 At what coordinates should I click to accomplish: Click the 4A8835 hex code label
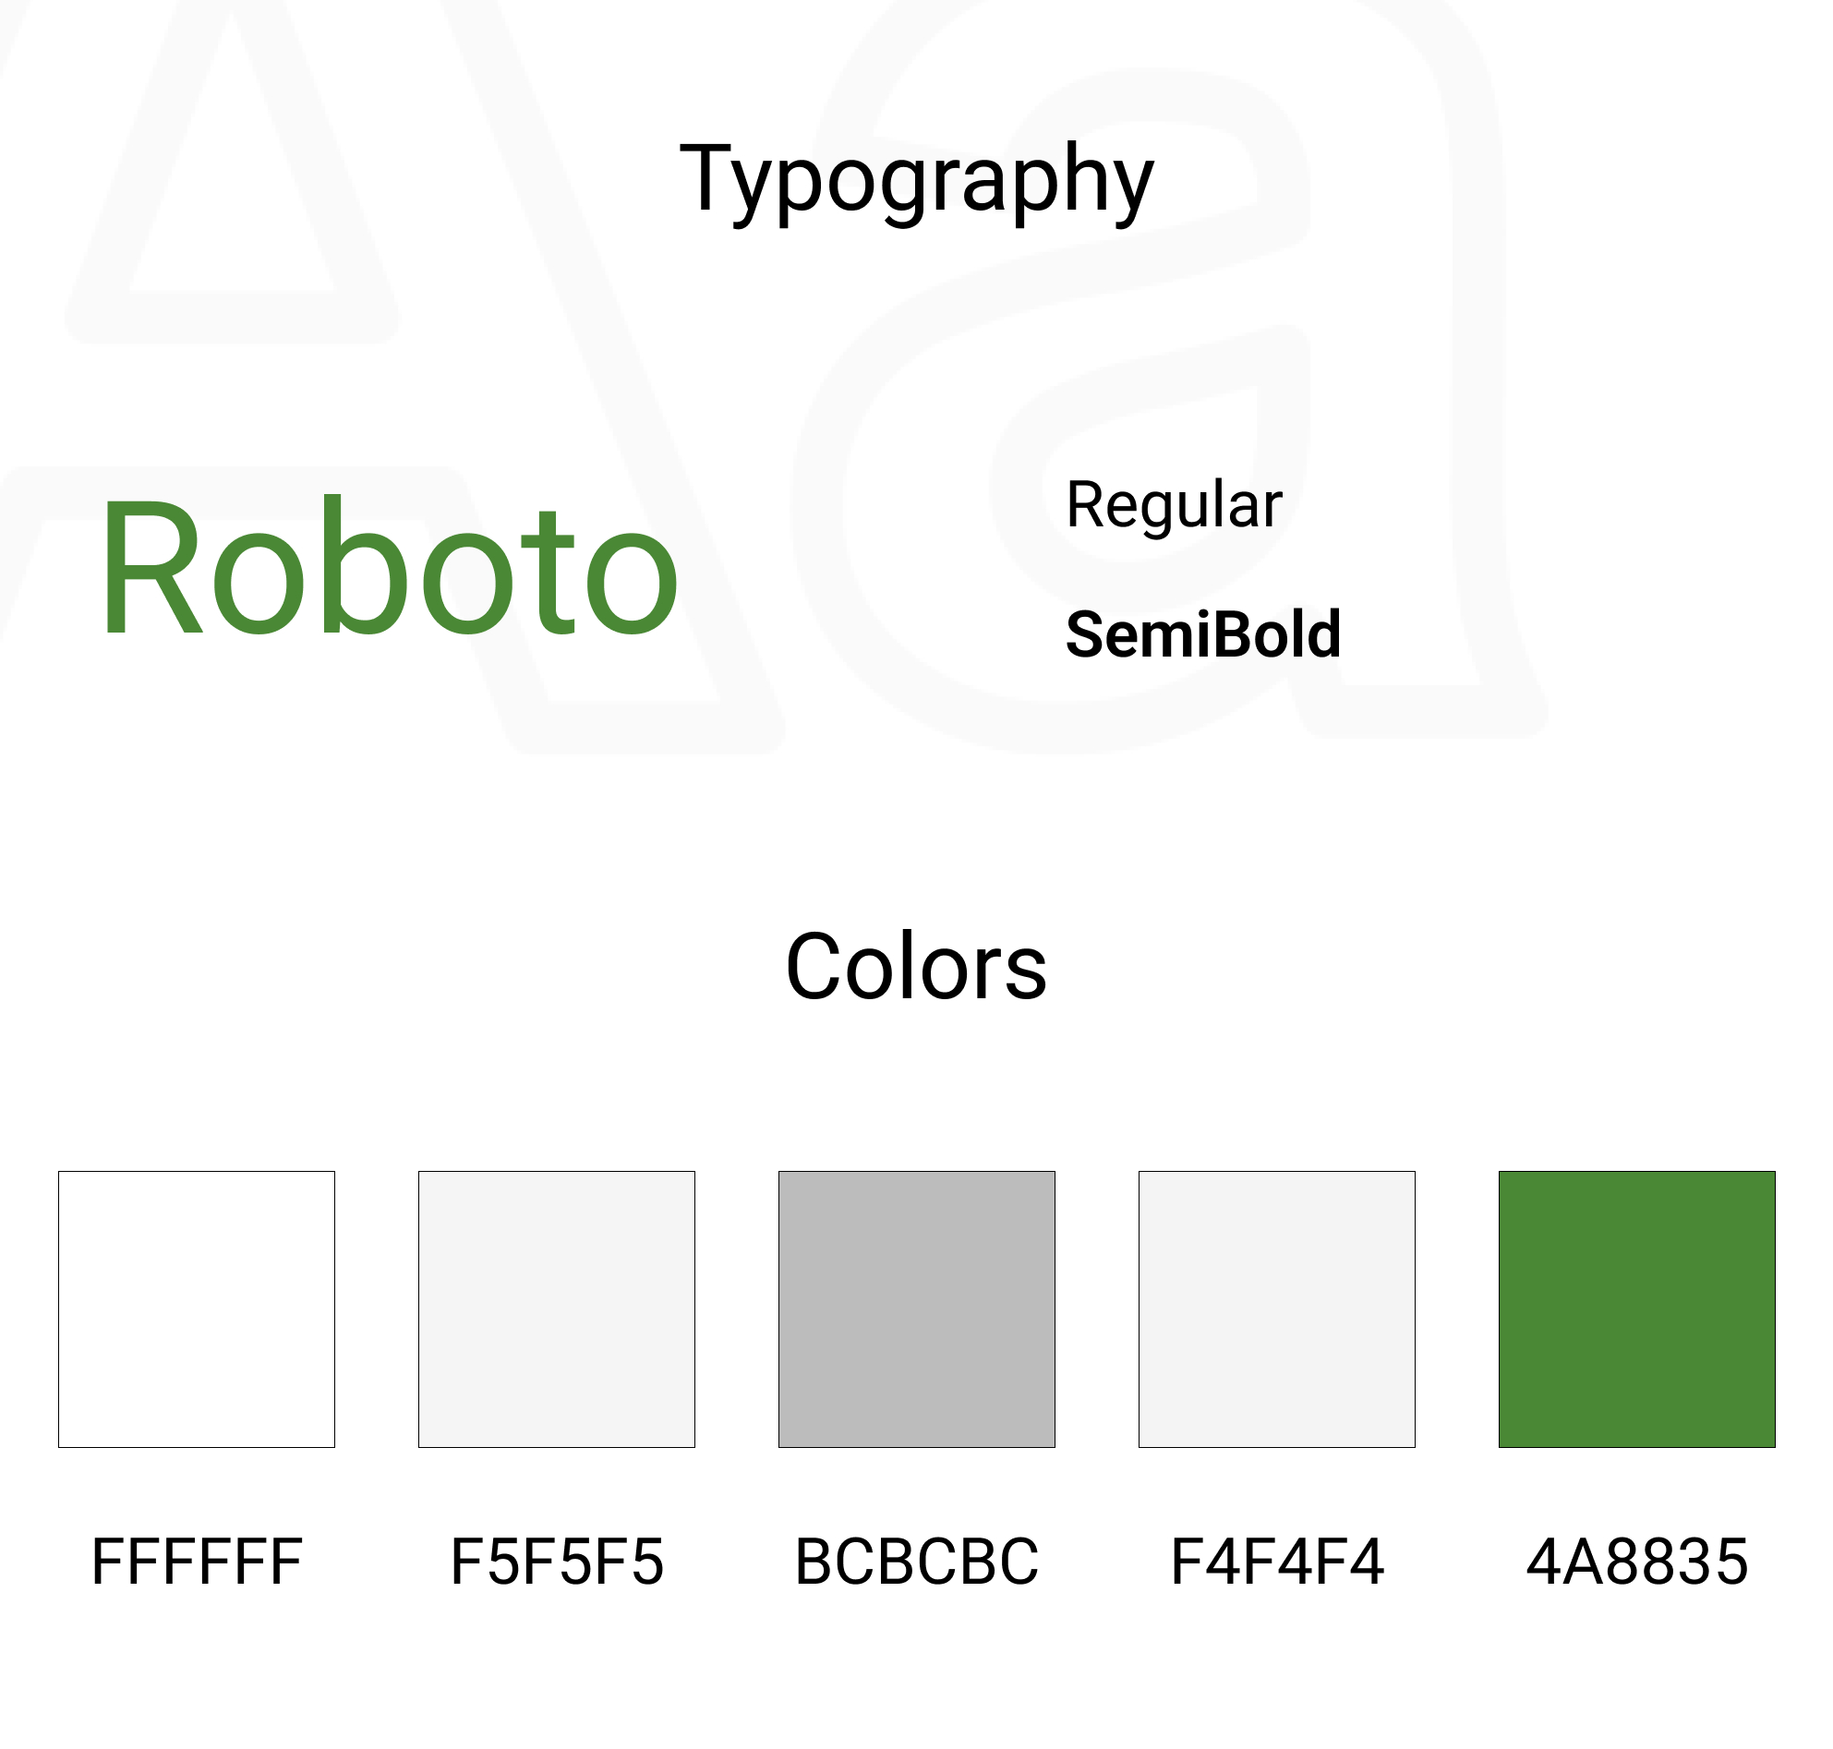pos(1636,1562)
